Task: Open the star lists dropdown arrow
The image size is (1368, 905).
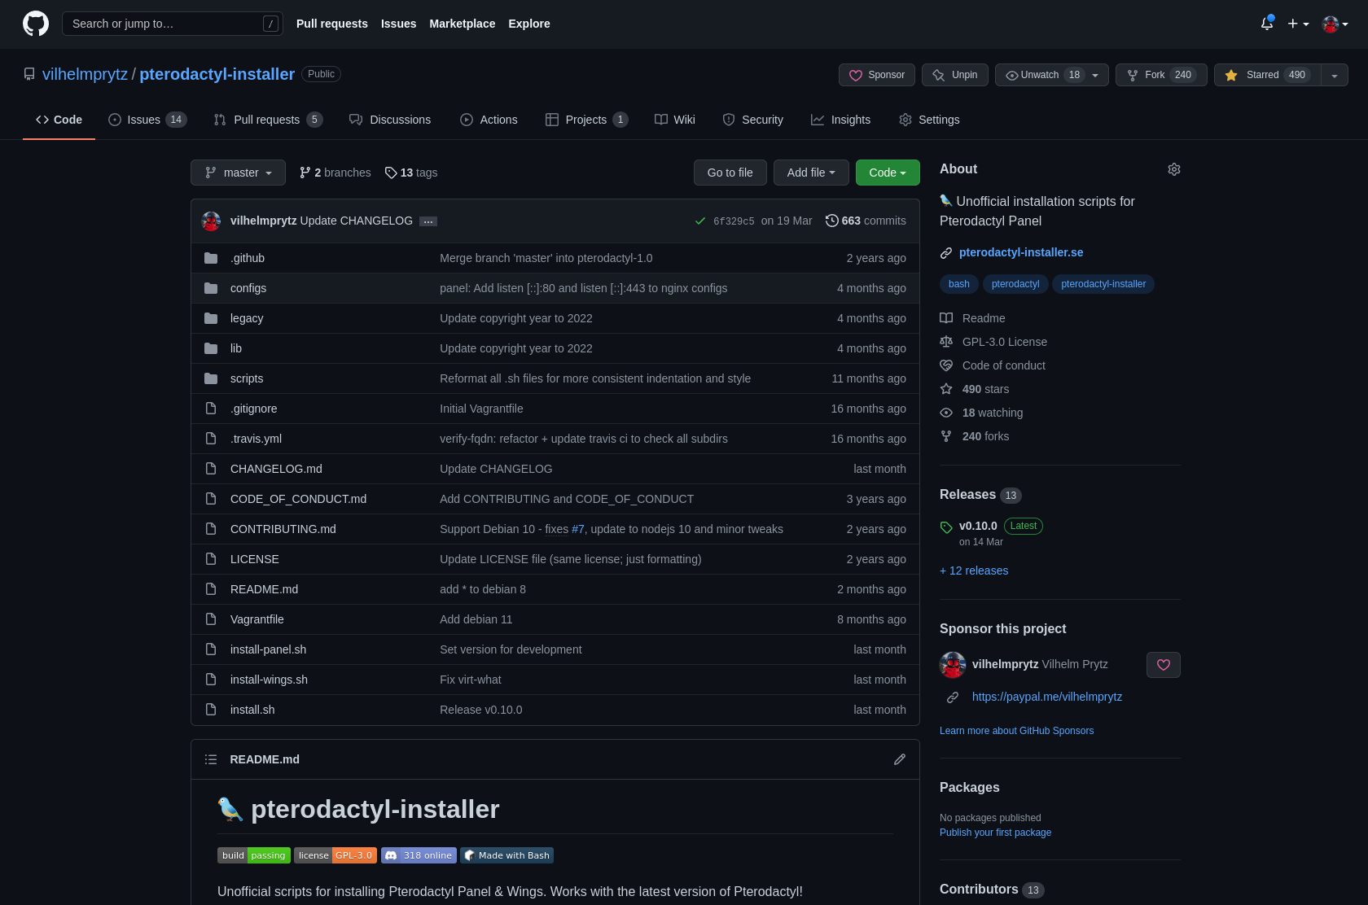Action: point(1335,75)
